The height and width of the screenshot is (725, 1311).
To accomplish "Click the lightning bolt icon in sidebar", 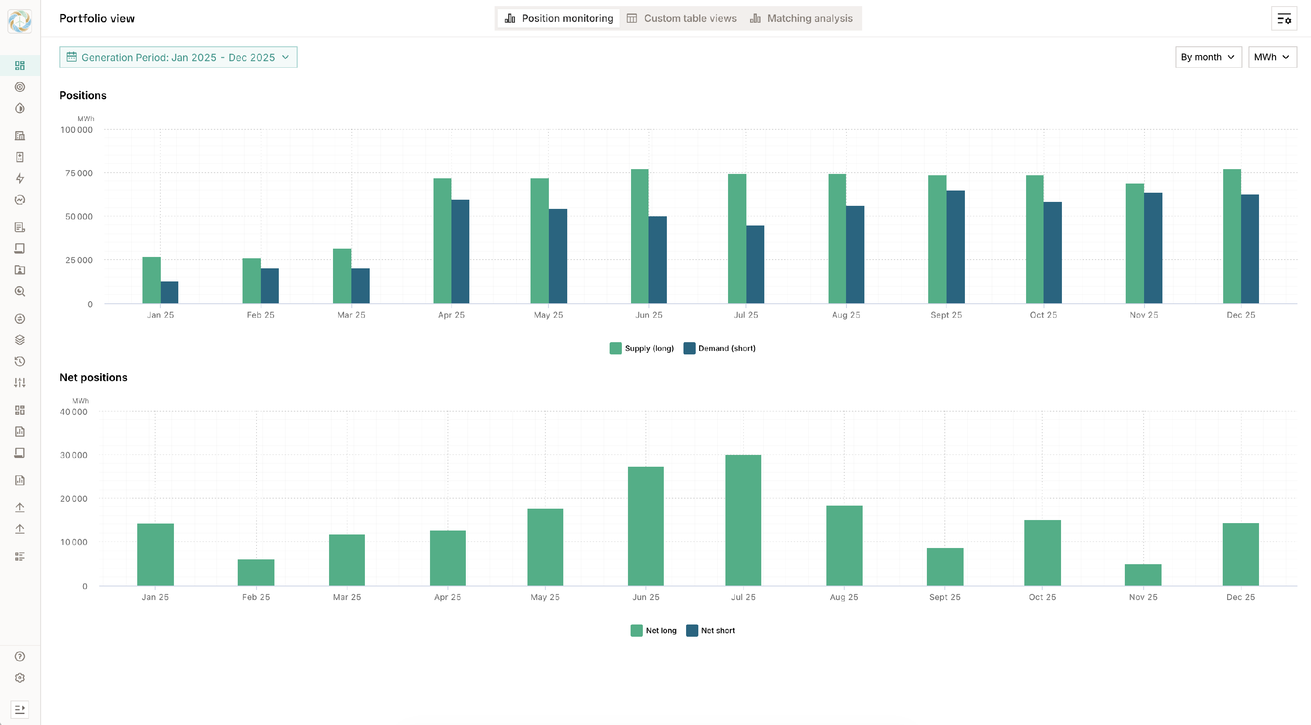I will coord(20,179).
